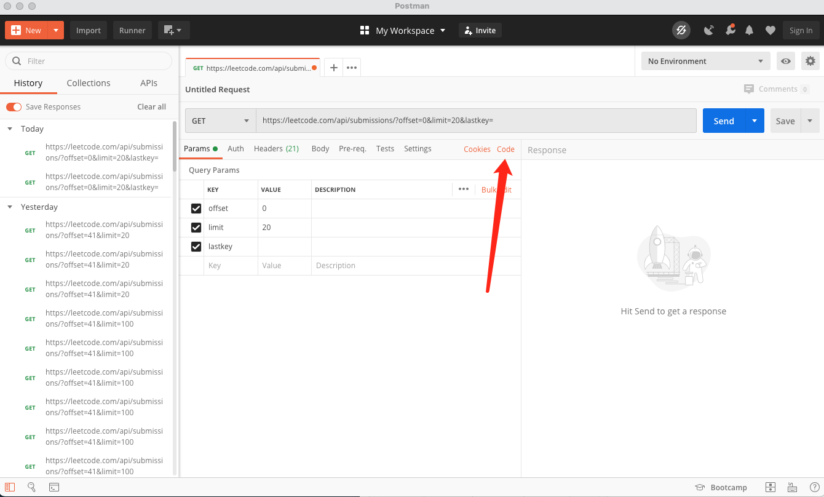The image size is (824, 497).
Task: Open keyboard shortcuts icon in status bar
Action: pos(792,487)
